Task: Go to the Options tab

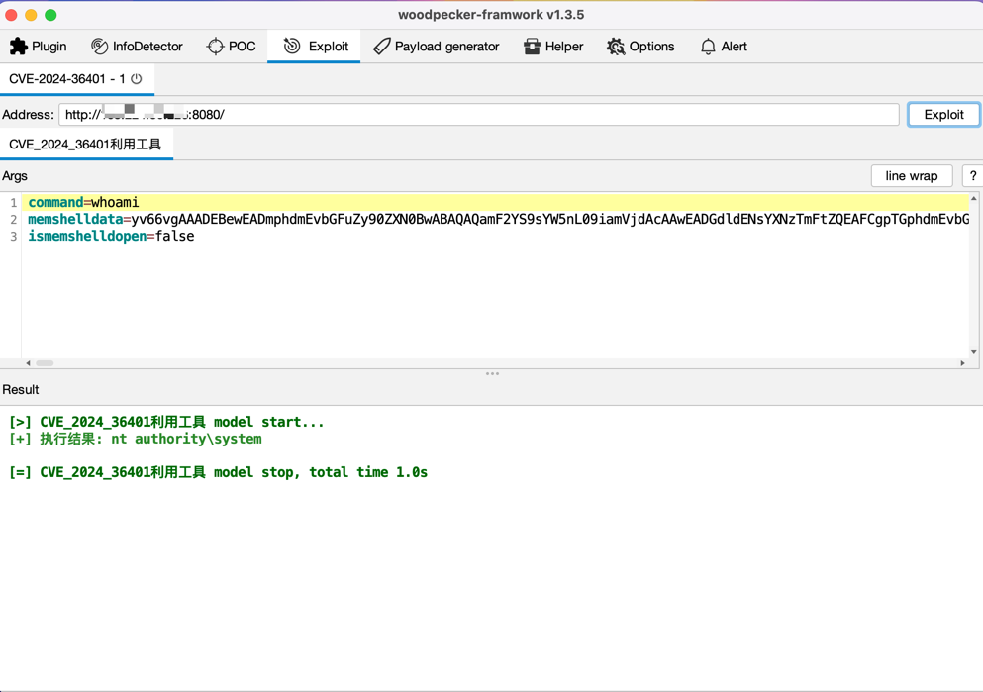Action: point(640,47)
